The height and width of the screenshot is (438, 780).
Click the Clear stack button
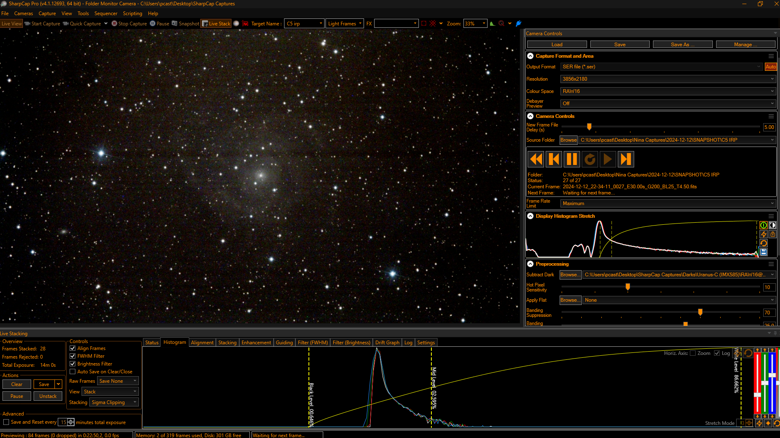[17, 384]
